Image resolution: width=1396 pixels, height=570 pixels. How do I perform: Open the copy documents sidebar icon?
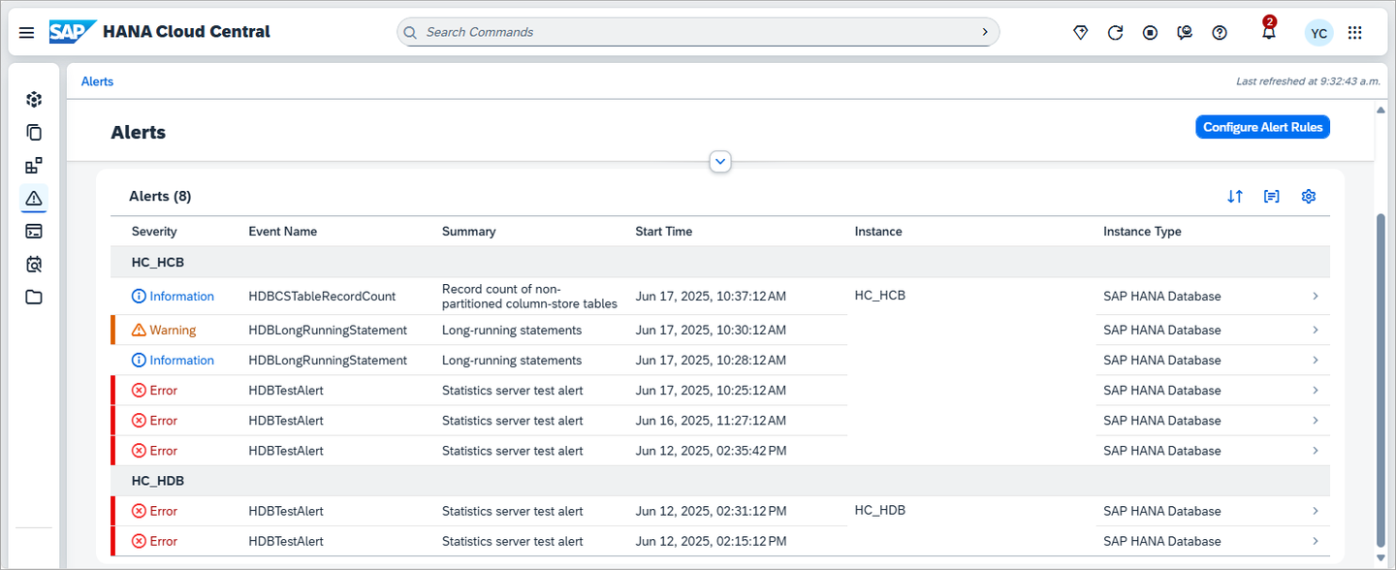[x=34, y=132]
